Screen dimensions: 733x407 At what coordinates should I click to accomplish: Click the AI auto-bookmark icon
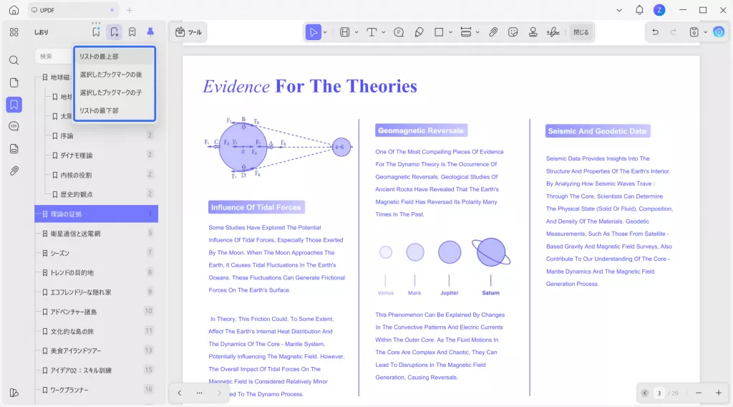point(97,32)
